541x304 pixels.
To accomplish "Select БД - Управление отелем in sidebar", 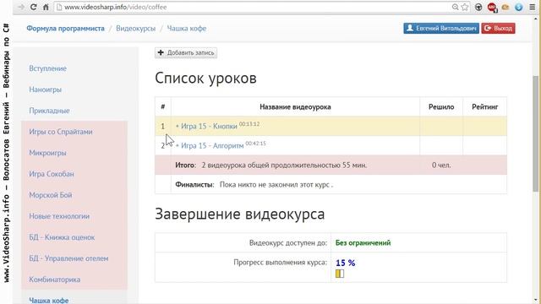I will tap(68, 258).
